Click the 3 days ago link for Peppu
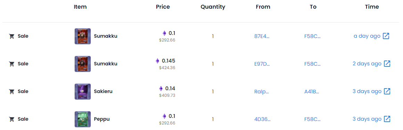The image size is (403, 130). coord(367,119)
